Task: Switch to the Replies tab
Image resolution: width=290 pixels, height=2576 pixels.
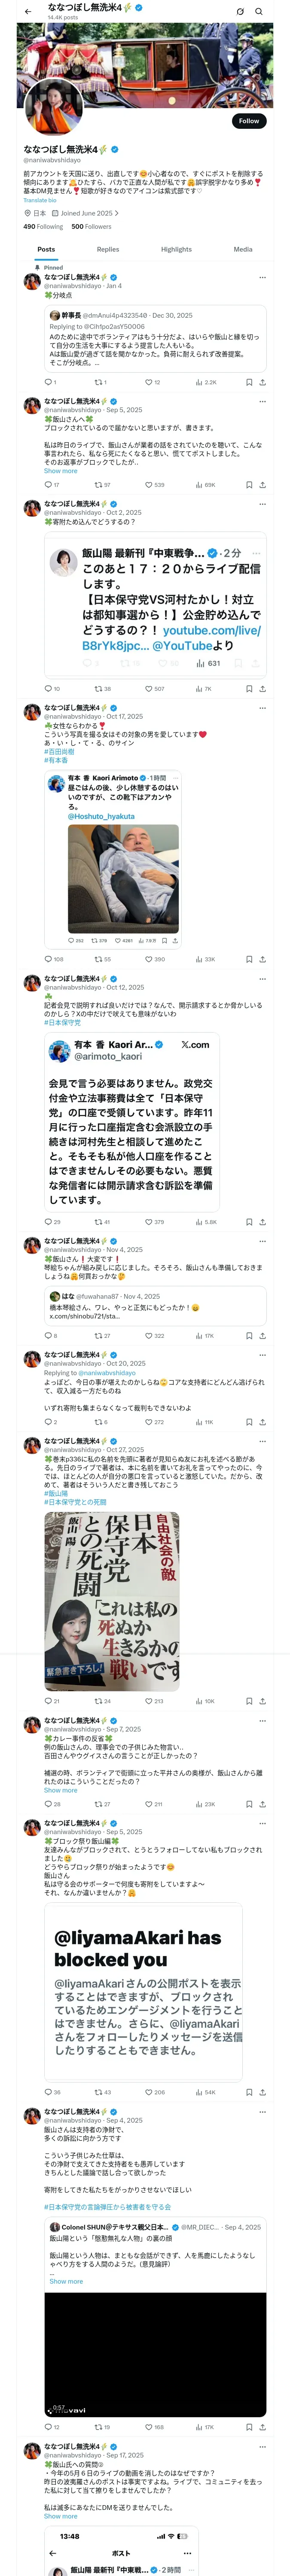Action: click(x=108, y=249)
